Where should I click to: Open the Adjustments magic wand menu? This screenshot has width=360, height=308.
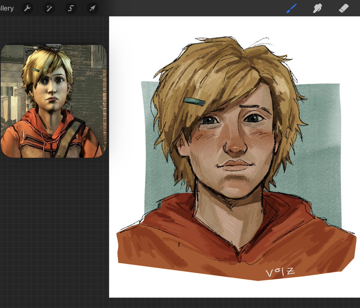tap(49, 8)
